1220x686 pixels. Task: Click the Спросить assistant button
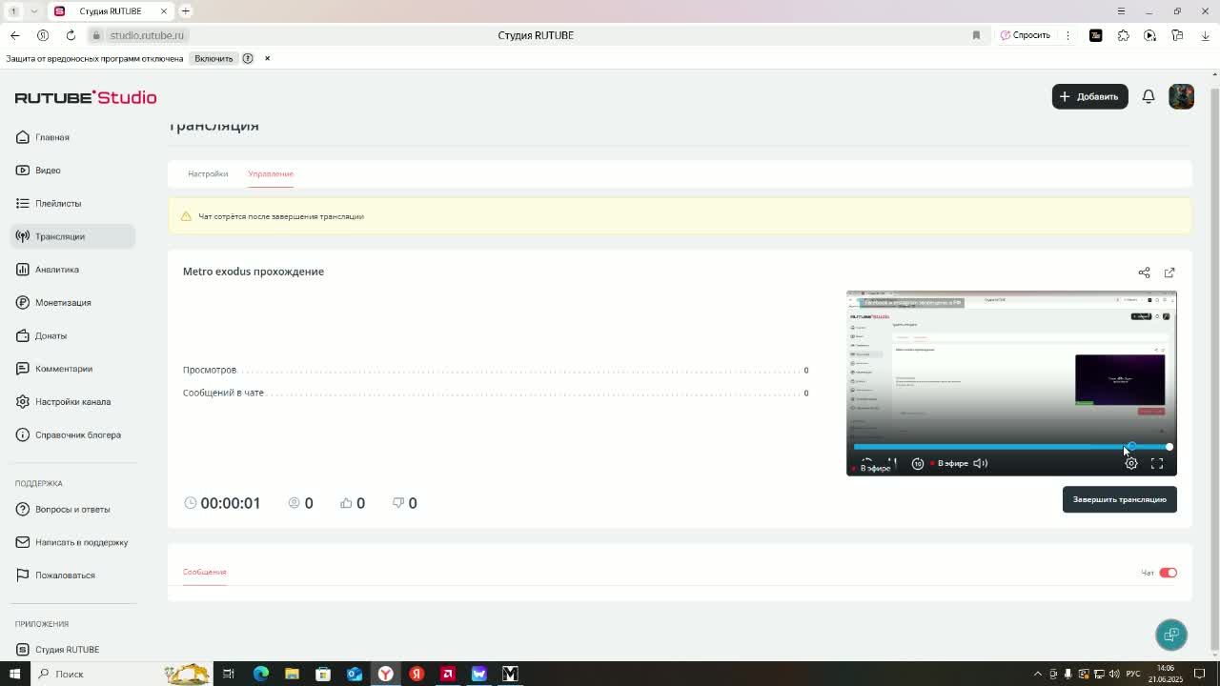point(1026,35)
